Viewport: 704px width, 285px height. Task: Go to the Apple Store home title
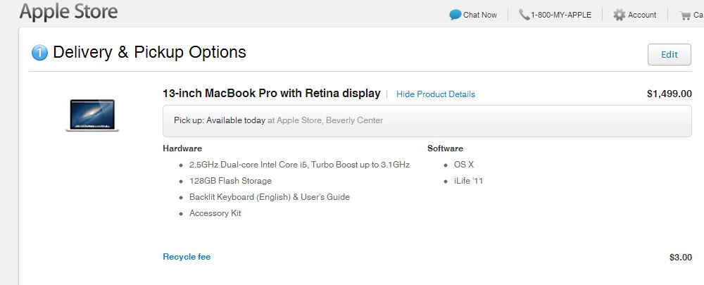point(69,12)
